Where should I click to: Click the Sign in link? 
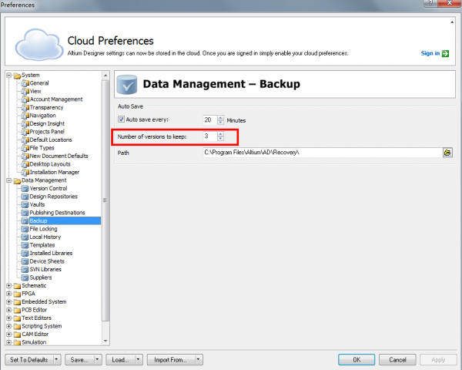[x=430, y=53]
